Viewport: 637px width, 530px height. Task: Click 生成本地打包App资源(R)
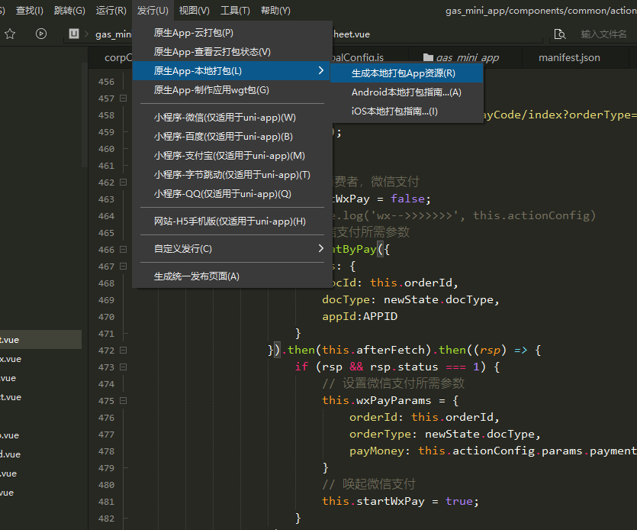(x=407, y=73)
